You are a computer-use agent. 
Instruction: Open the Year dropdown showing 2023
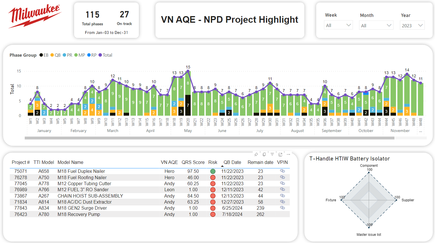coord(412,25)
